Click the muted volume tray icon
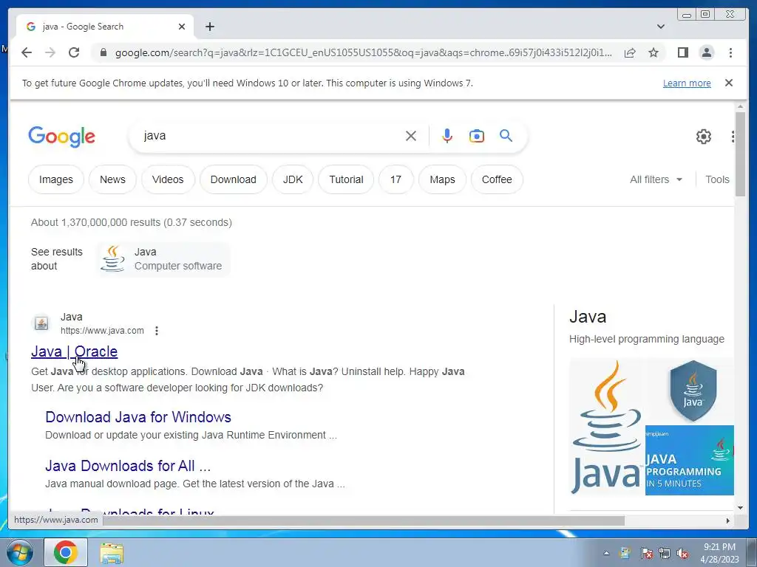This screenshot has width=757, height=567. click(682, 553)
